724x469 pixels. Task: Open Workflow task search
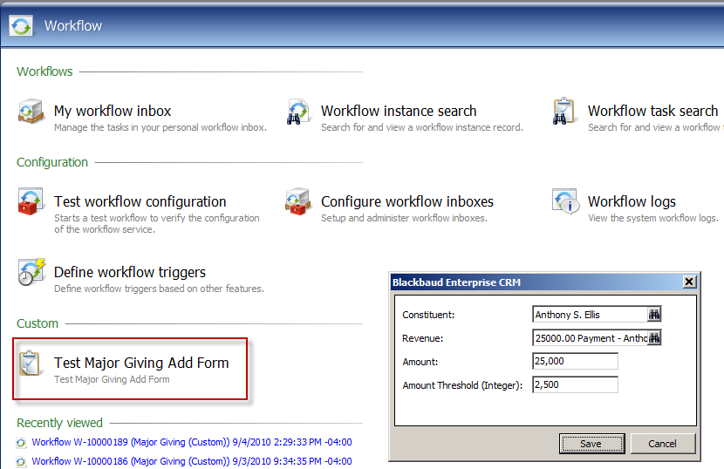coord(652,111)
